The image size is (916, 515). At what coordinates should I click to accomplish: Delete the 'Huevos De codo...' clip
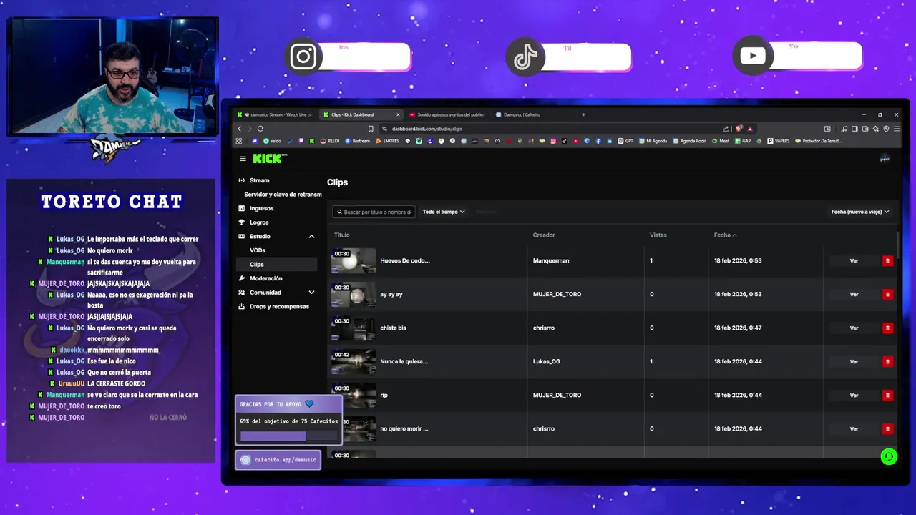coord(887,260)
